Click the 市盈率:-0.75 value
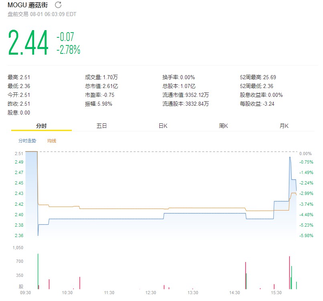The height and width of the screenshot is (301, 323). click(x=100, y=95)
